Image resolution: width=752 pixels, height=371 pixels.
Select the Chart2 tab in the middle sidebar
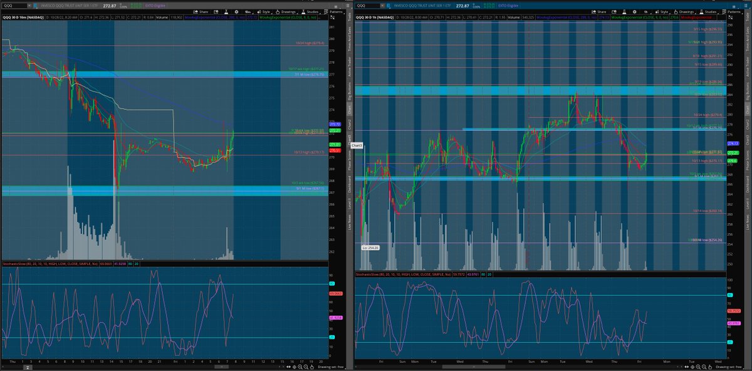pos(350,125)
